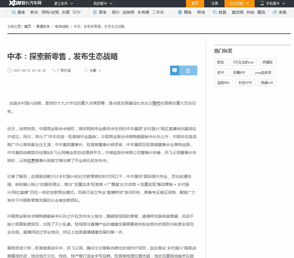Click the jeep自由侠 hot tag
The height and width of the screenshot is (258, 294).
[263, 72]
